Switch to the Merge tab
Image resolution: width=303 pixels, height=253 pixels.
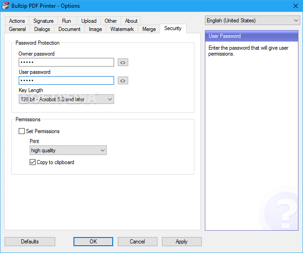(149, 29)
